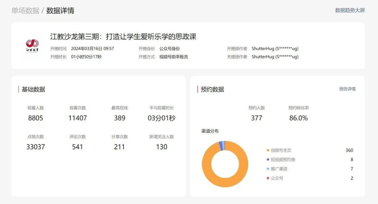
Task: Click the livestream title 江教沙龙第三期
Action: (x=122, y=36)
